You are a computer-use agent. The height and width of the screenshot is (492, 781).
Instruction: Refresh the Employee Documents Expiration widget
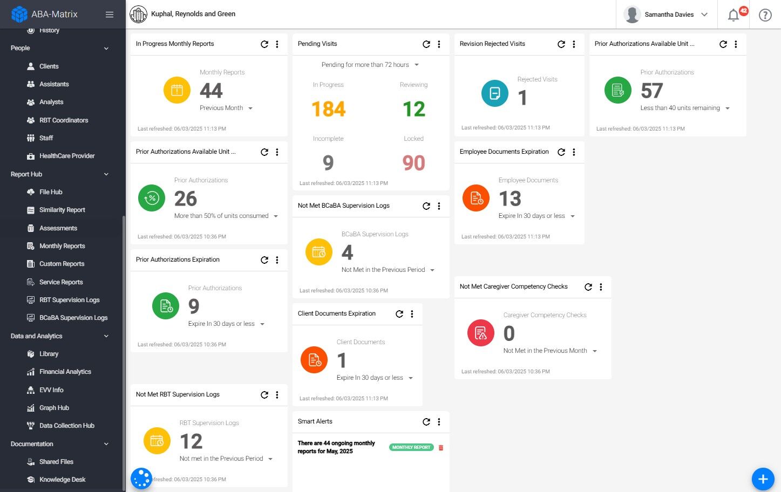point(561,152)
